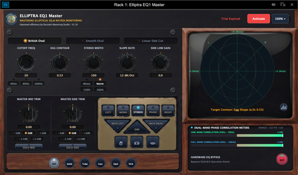Set Mid trim to -3dB
298x175 pixels.
click(15, 133)
